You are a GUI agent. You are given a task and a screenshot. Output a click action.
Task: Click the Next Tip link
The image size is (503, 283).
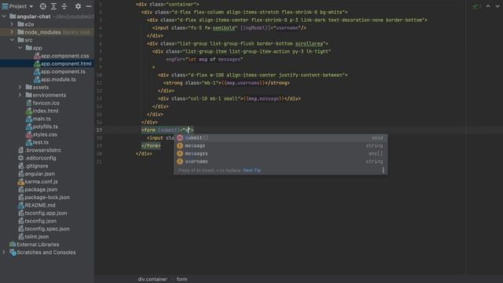coord(251,171)
